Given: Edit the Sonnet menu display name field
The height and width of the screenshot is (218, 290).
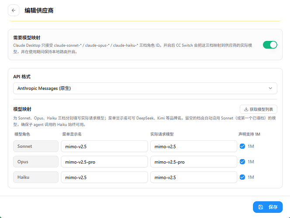Looking at the screenshot, I should tap(104, 146).
